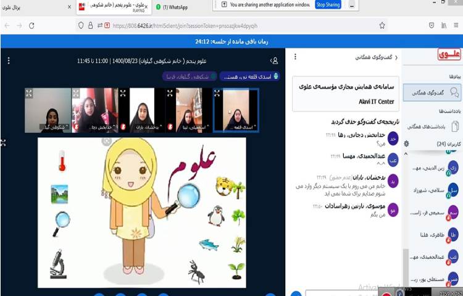Expand شکوهی گیلوان webcam fullscreen icon

[x=29, y=93]
